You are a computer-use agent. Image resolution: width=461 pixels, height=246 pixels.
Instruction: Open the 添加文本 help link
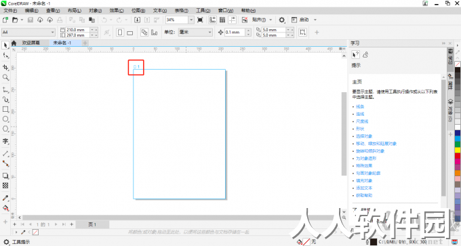[364, 188]
